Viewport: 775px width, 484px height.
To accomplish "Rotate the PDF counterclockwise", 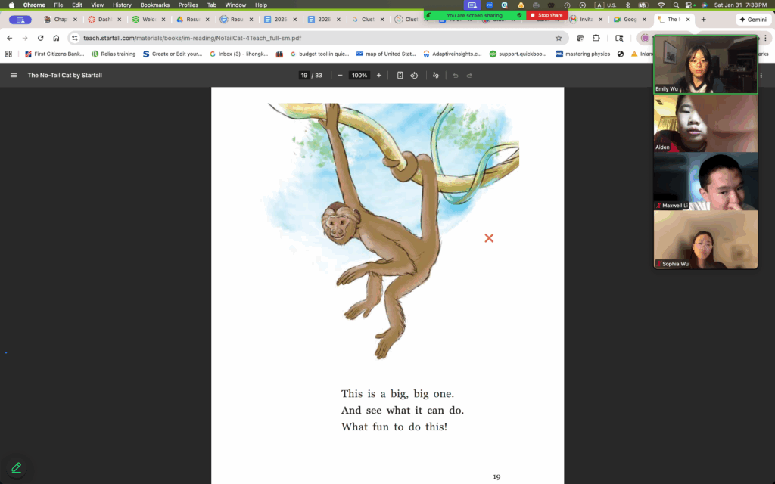I will click(x=414, y=75).
